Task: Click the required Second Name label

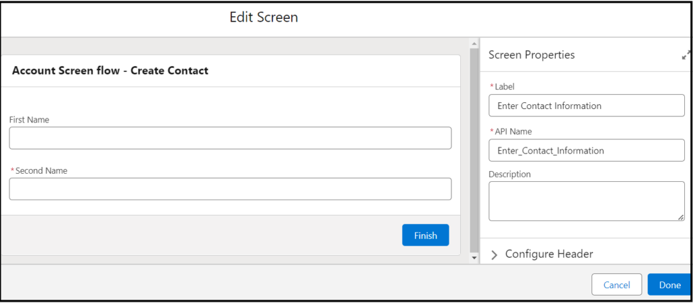Action: pyautogui.click(x=39, y=170)
